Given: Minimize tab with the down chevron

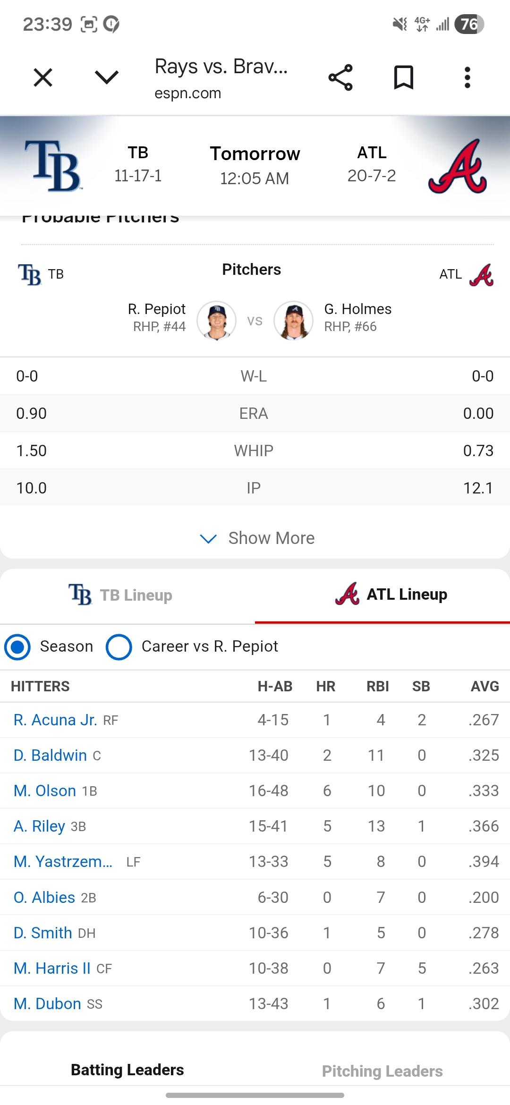Looking at the screenshot, I should (107, 77).
